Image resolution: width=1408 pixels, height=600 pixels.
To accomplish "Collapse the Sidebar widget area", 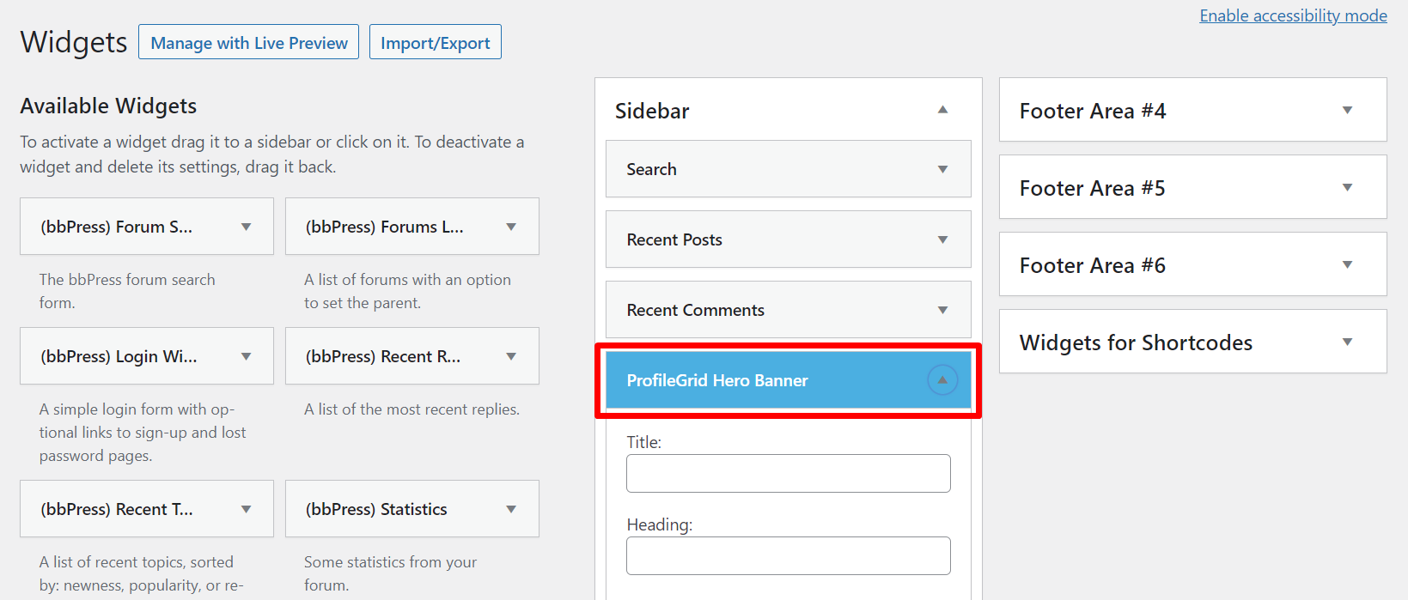I will (x=942, y=110).
